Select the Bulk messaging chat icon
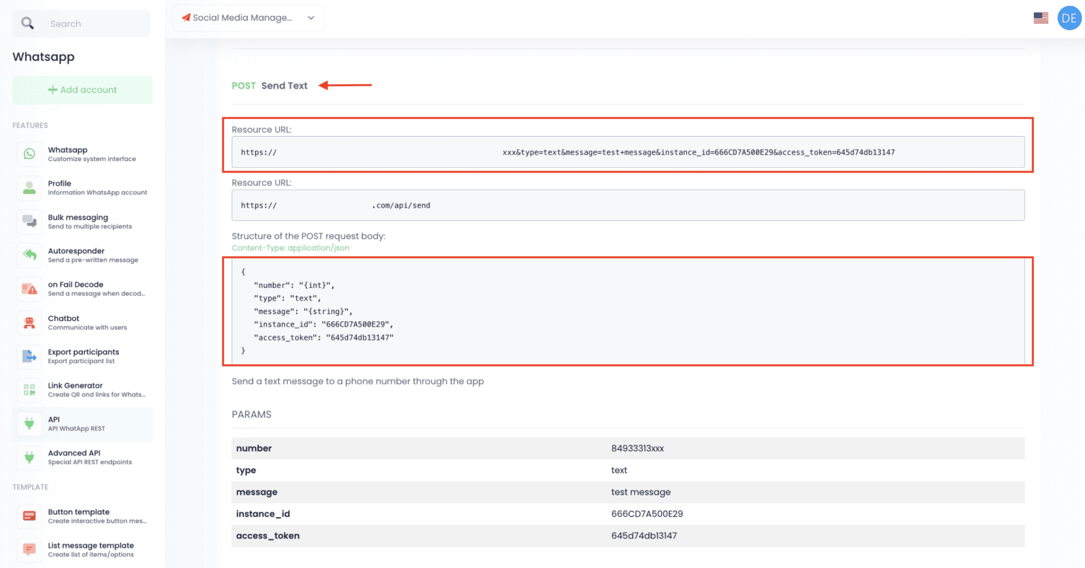This screenshot has height=568, width=1085. pos(29,221)
